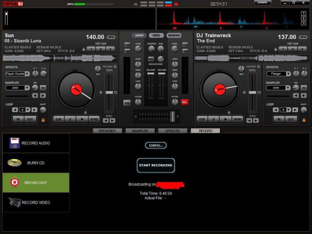Pause the right deck
Screen dimensions: 312x234
point(213,119)
